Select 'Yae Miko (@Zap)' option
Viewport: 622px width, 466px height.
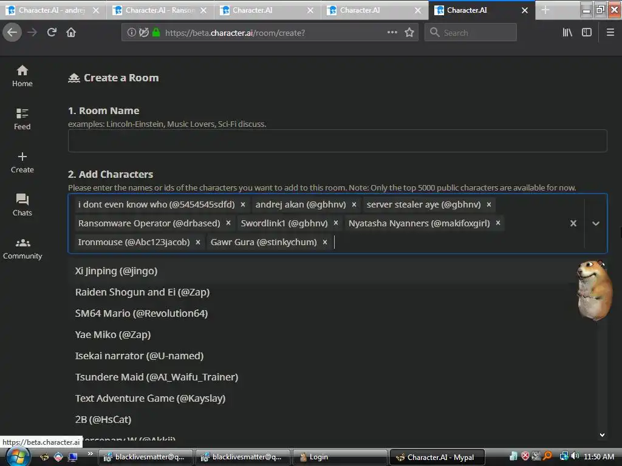pyautogui.click(x=332, y=335)
